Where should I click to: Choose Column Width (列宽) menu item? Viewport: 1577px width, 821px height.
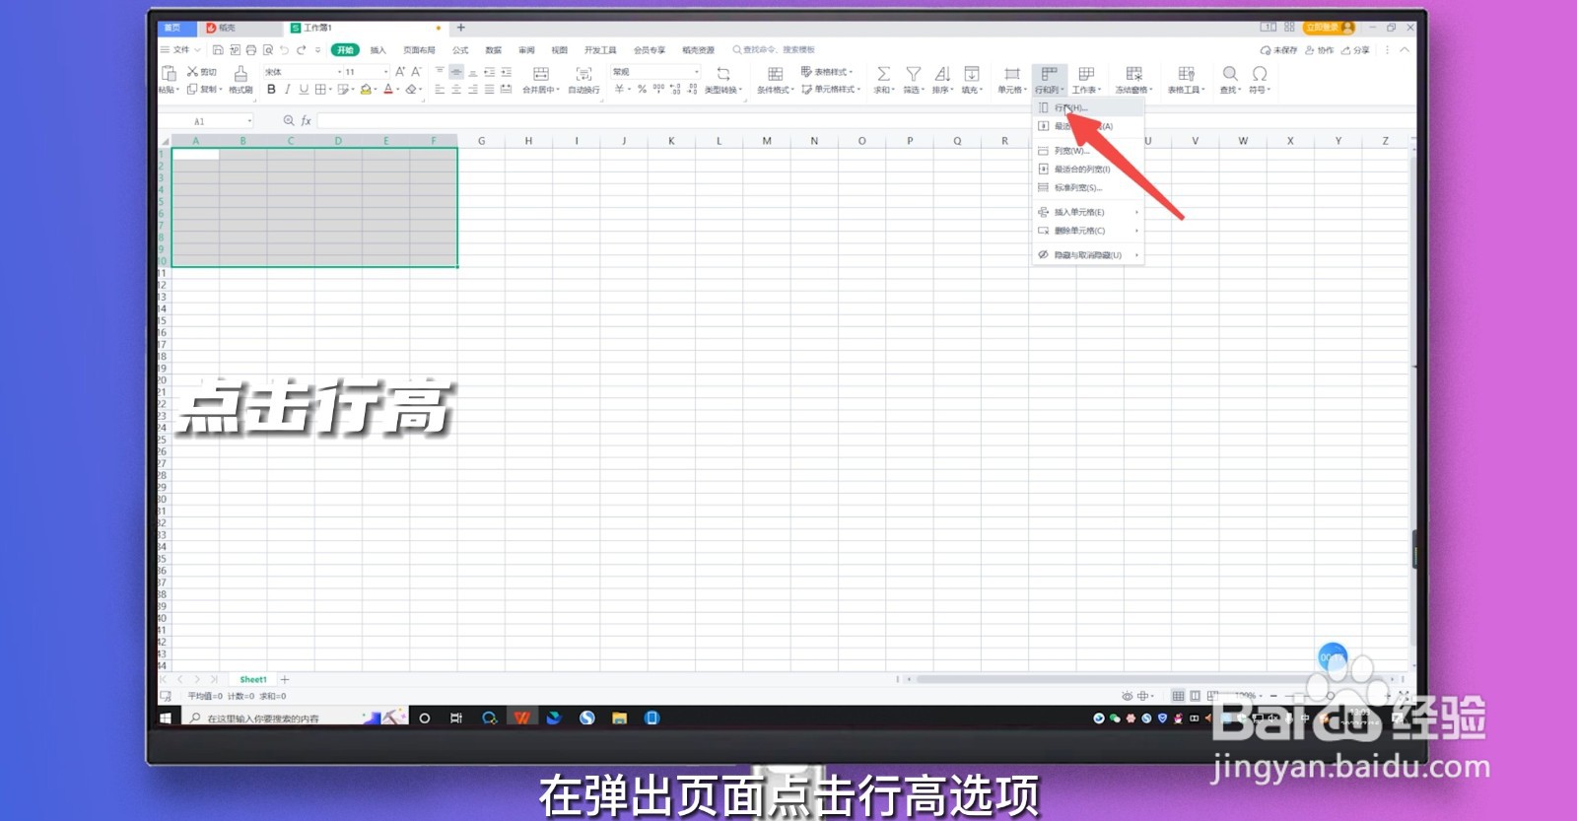(x=1087, y=151)
